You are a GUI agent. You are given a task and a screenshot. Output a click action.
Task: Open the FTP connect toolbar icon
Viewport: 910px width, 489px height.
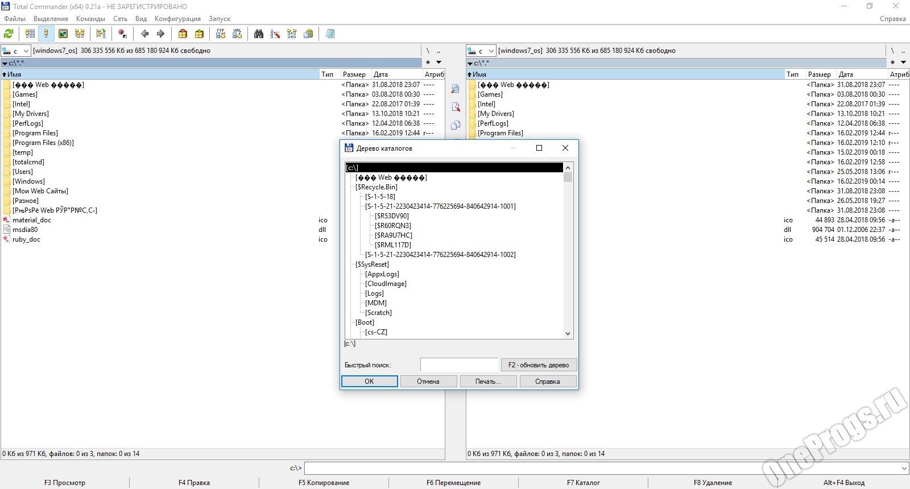(x=221, y=34)
